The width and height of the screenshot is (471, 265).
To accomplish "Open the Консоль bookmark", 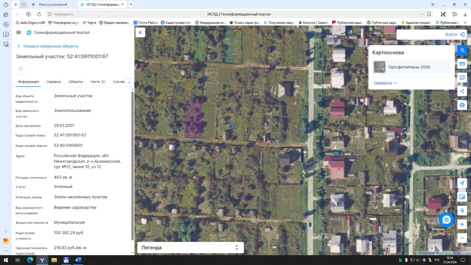I will (313, 22).
